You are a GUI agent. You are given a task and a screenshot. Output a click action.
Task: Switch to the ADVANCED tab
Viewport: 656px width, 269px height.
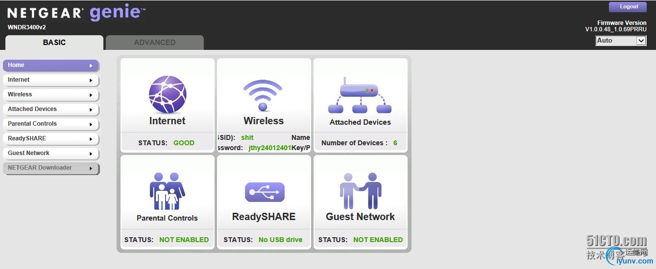pos(155,43)
